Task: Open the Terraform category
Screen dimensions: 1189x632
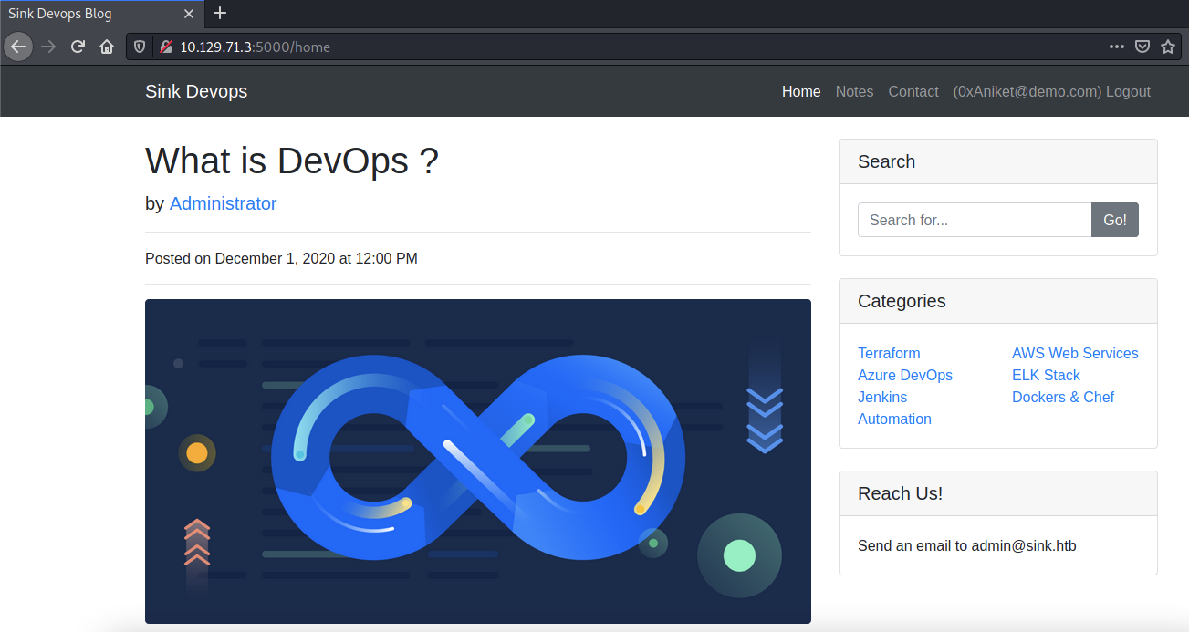Action: pyautogui.click(x=888, y=353)
